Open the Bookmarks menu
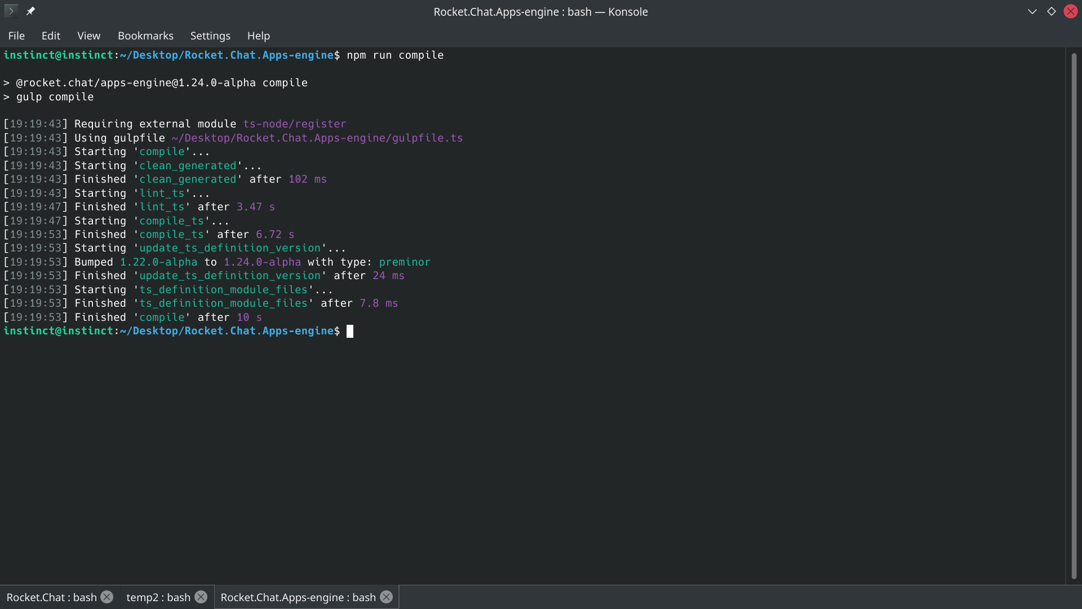 (145, 36)
